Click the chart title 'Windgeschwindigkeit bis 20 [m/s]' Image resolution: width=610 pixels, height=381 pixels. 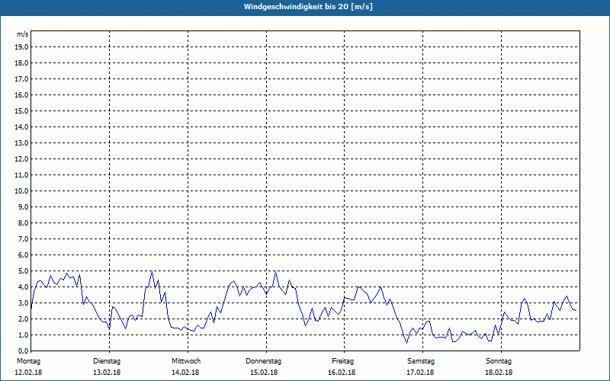pos(308,7)
